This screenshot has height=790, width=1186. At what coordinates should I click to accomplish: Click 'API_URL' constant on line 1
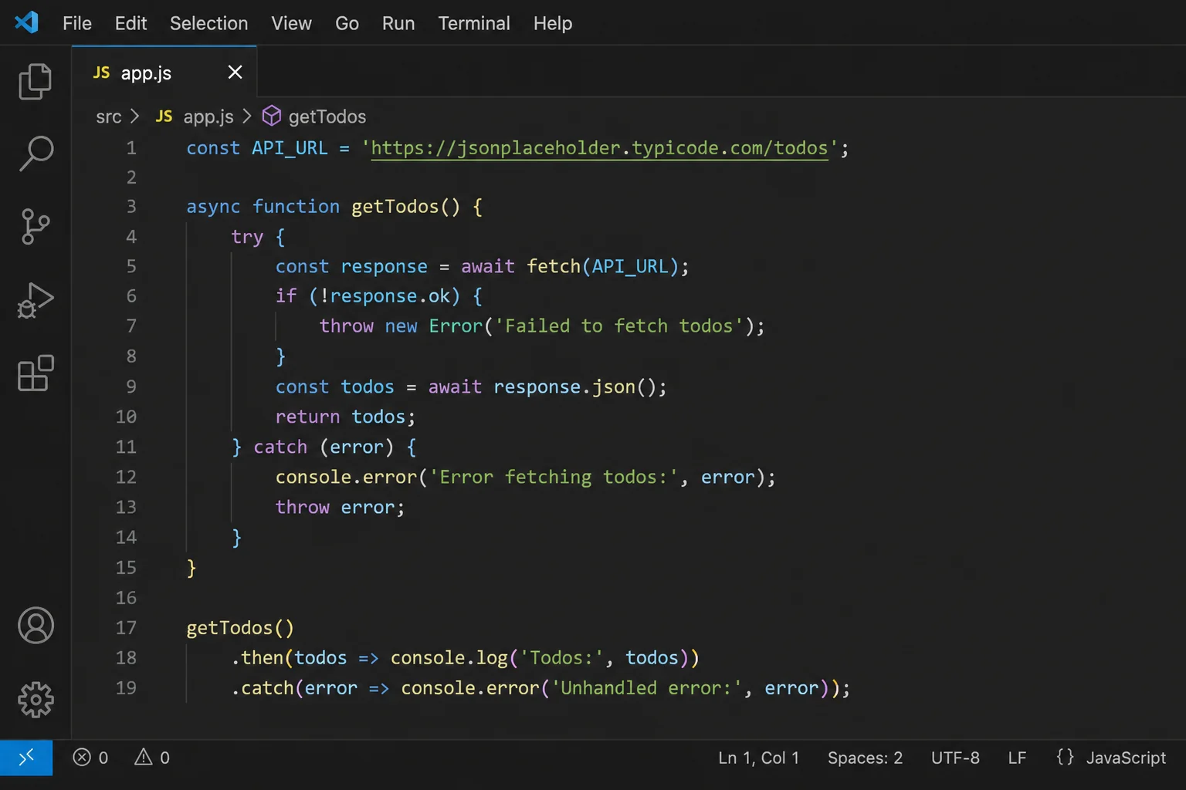(x=290, y=147)
